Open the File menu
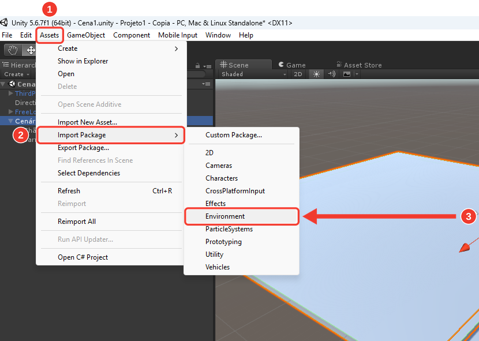 pos(7,35)
